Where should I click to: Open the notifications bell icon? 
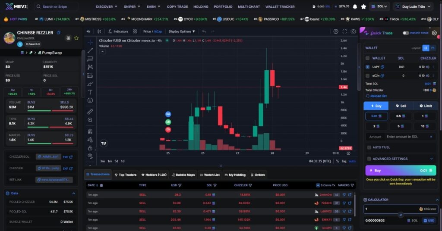(x=355, y=6)
